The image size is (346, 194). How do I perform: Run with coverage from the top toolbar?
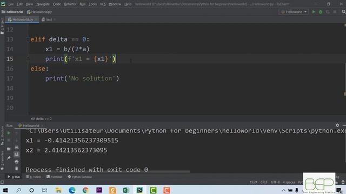coord(328,12)
